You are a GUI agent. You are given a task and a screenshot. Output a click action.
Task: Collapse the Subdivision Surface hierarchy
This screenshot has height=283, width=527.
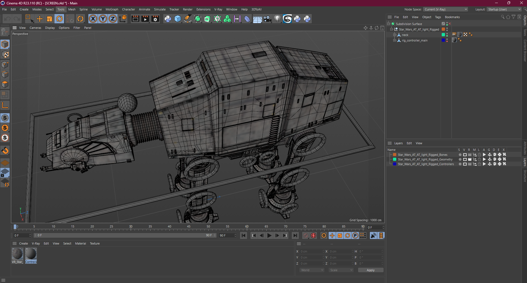click(388, 24)
